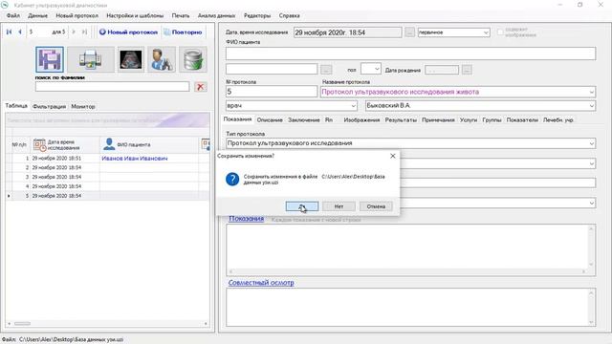Close the Сохранить изменения dialog
Screen dimensions: 612x344
[393, 156]
